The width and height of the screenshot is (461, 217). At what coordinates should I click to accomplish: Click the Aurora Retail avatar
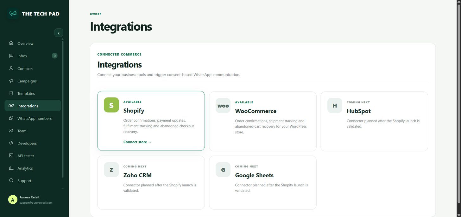(x=13, y=200)
